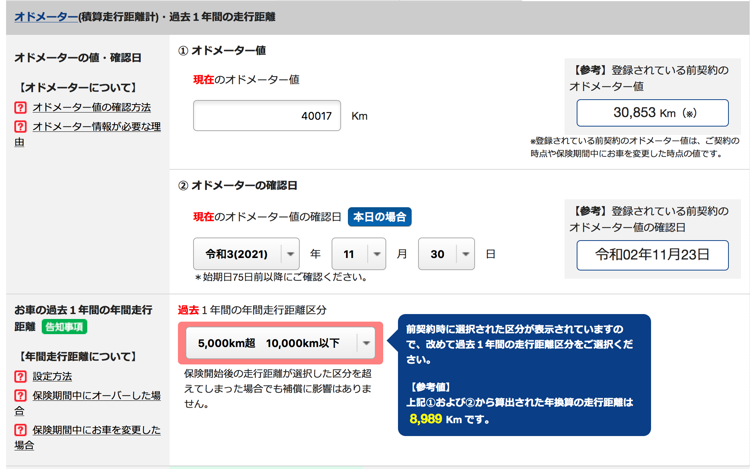Image resolution: width=755 pixels, height=469 pixels.
Task: Click help icon beside 設定方法
Action: 20,377
